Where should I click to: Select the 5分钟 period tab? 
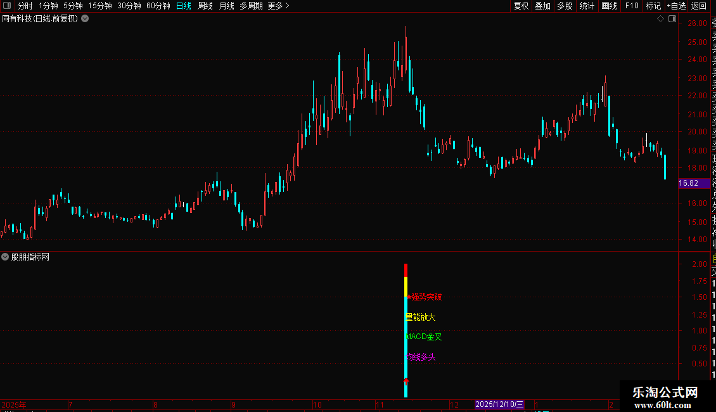pyautogui.click(x=73, y=6)
